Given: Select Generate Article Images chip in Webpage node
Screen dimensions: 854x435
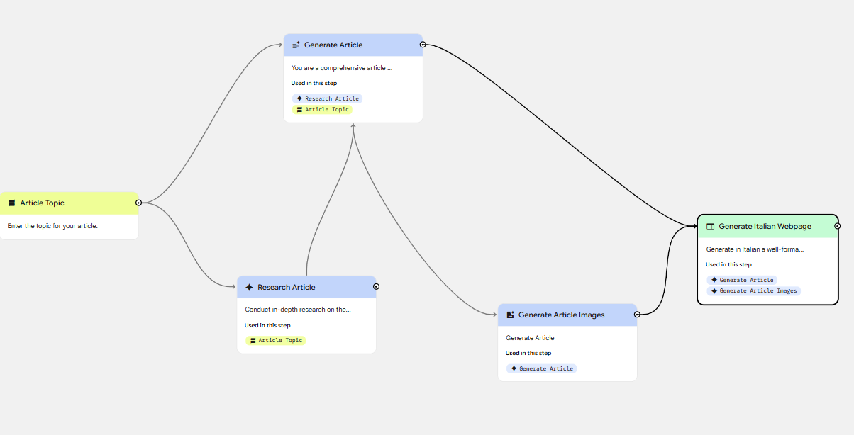Looking at the screenshot, I should point(753,291).
